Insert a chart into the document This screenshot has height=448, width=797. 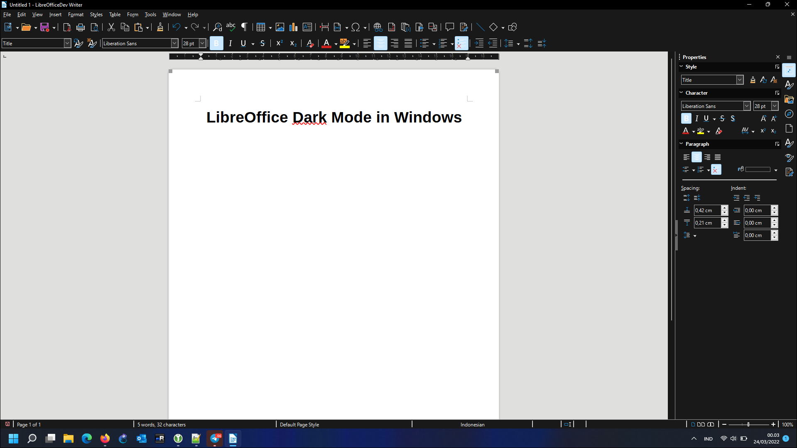pos(293,27)
